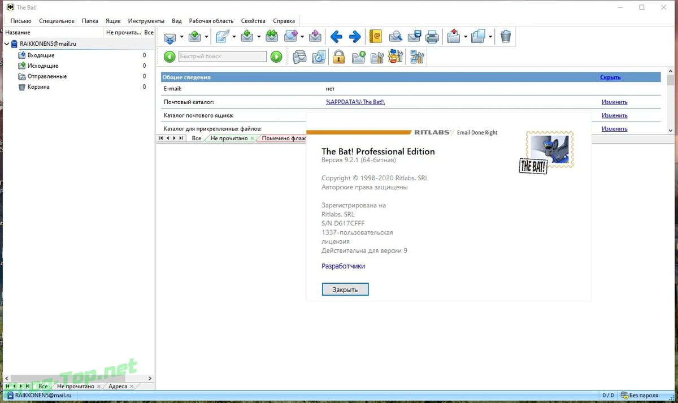Open the Свойства menu

(x=253, y=21)
